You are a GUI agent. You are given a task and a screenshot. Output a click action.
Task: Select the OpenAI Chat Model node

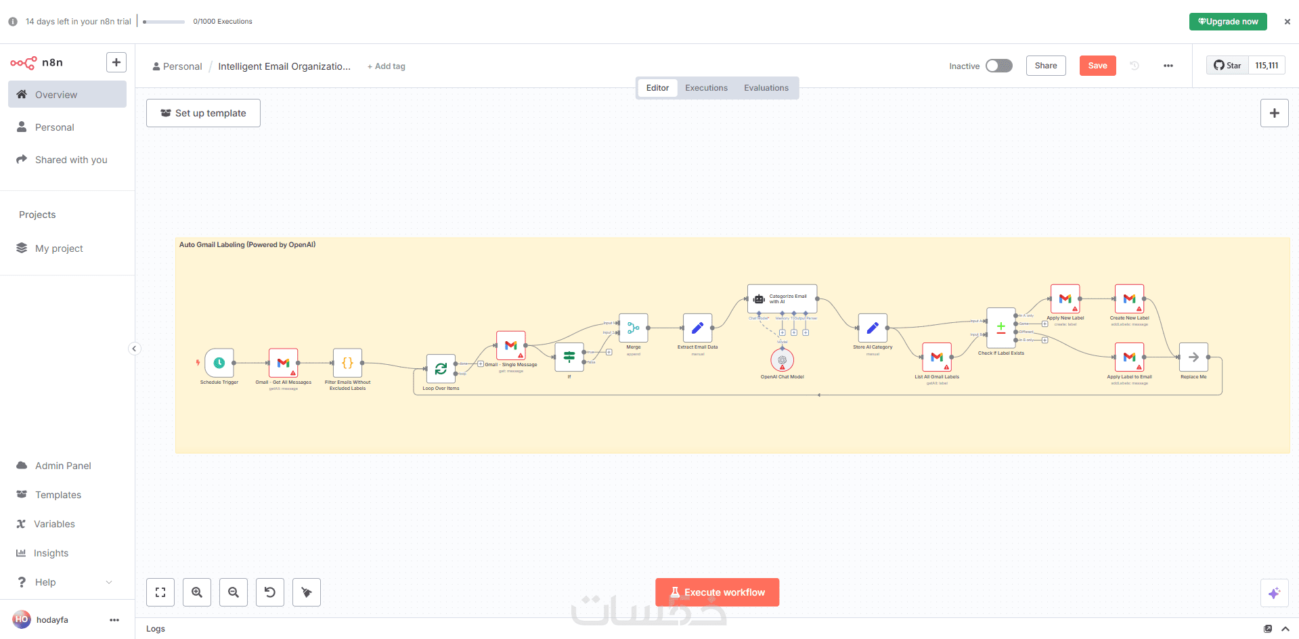782,360
